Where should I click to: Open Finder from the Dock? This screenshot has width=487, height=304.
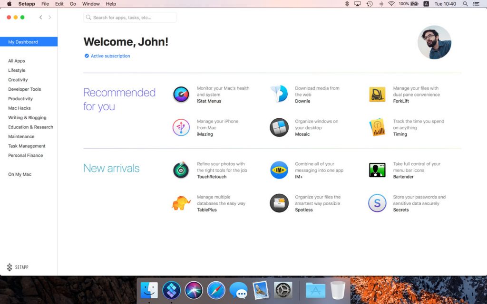click(x=149, y=290)
